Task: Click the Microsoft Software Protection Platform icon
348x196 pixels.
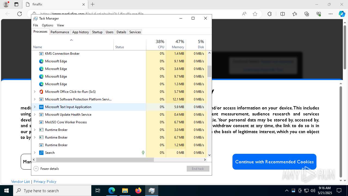Action: tap(41, 99)
